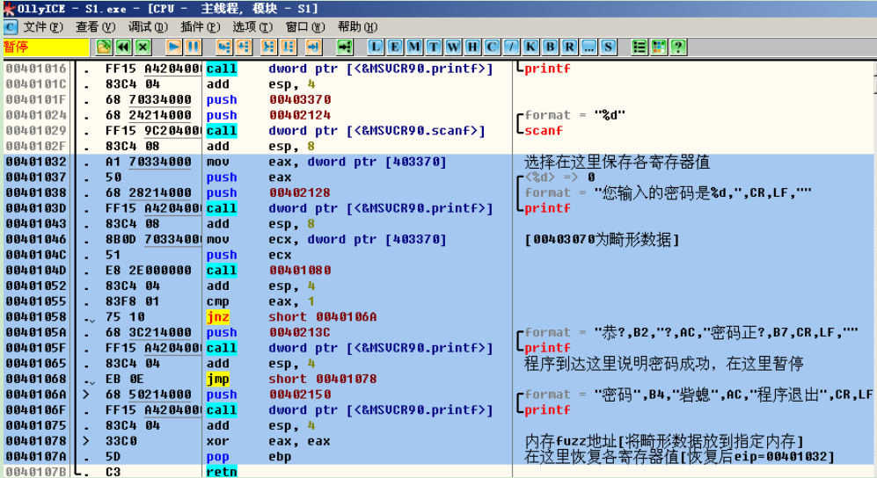Open the 窗口(W) menu
877x478 pixels.
305,27
